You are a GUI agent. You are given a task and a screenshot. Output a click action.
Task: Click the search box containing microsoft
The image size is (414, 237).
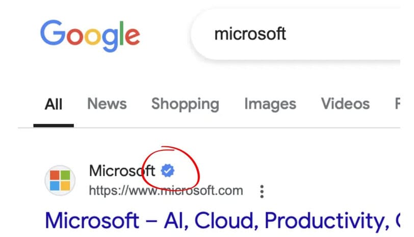296,34
